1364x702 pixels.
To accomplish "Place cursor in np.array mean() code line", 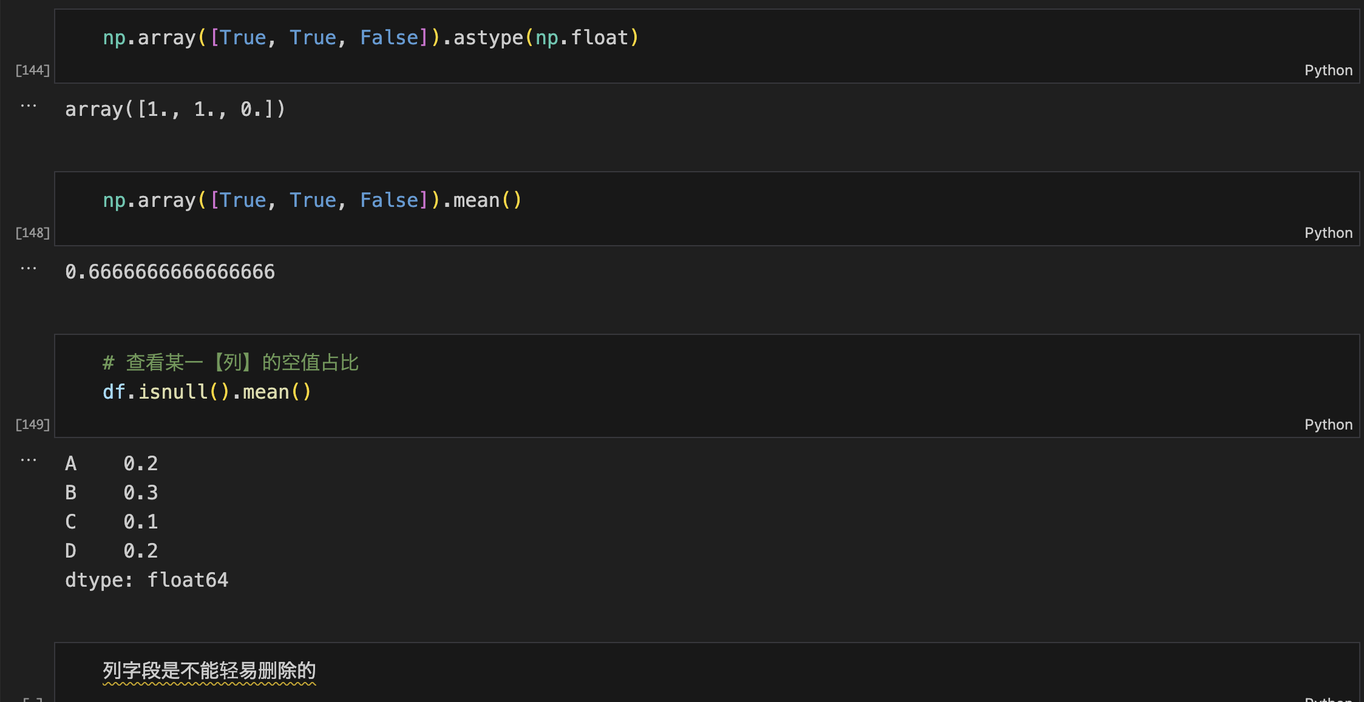I will (x=312, y=200).
